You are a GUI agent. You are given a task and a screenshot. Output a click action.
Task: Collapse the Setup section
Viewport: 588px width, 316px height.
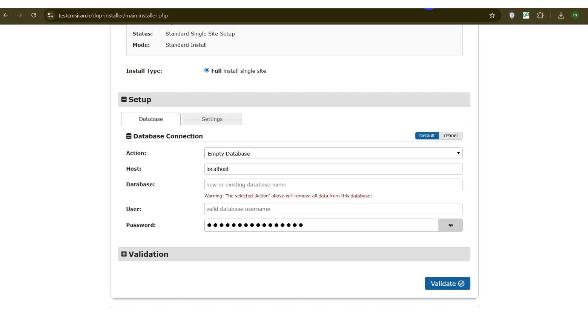click(x=124, y=99)
